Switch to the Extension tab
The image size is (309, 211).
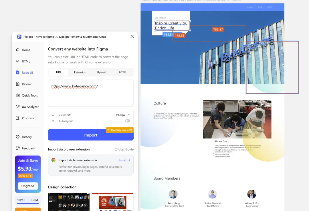(x=80, y=72)
